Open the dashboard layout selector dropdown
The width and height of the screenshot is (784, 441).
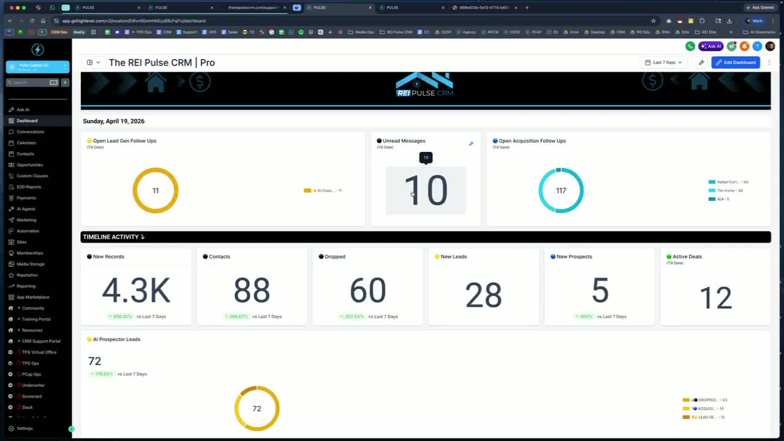coord(94,62)
